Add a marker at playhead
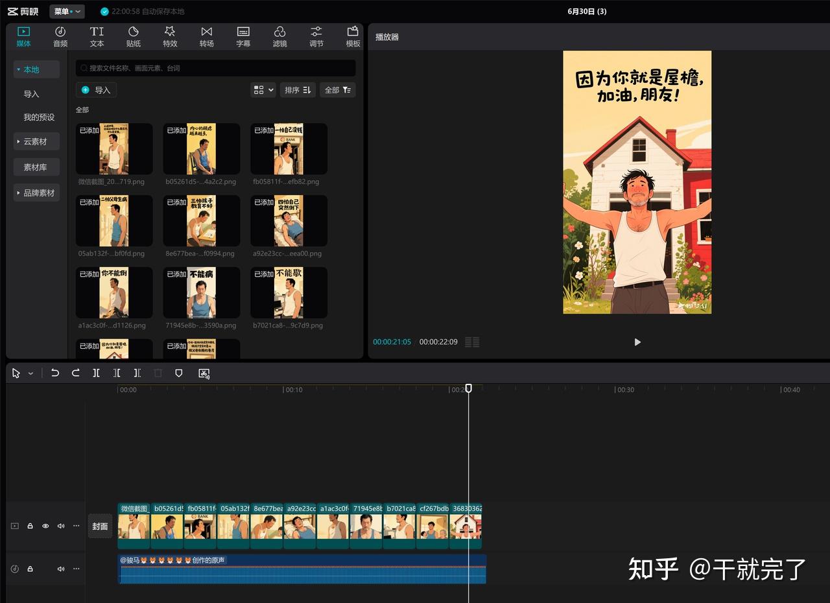This screenshot has height=603, width=830. tap(179, 373)
